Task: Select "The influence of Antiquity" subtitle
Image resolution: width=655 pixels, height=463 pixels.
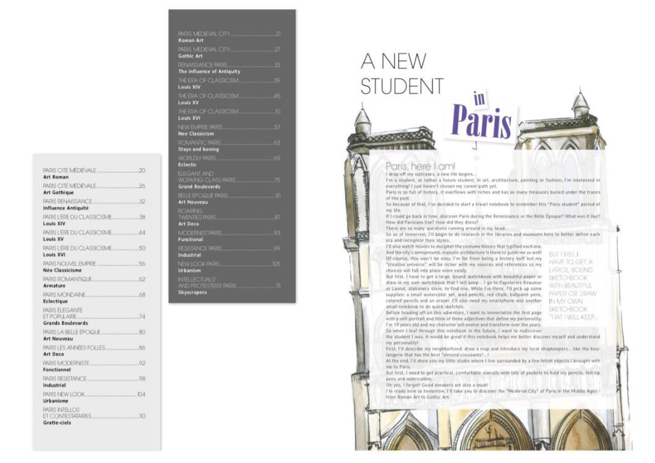Action: coord(209,71)
